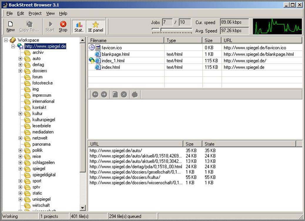Viewport: 305px width, 221px height.
Task: Click the forum folder icon
Action: pyautogui.click(x=27, y=77)
